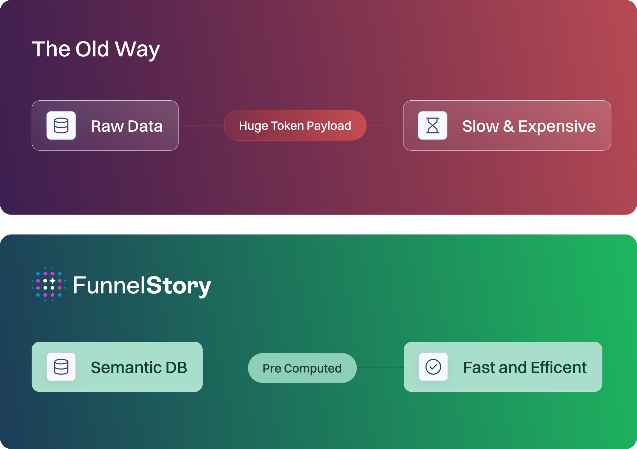
Task: Click the checkmark icon beside Fast and Efficent
Action: coord(433,367)
